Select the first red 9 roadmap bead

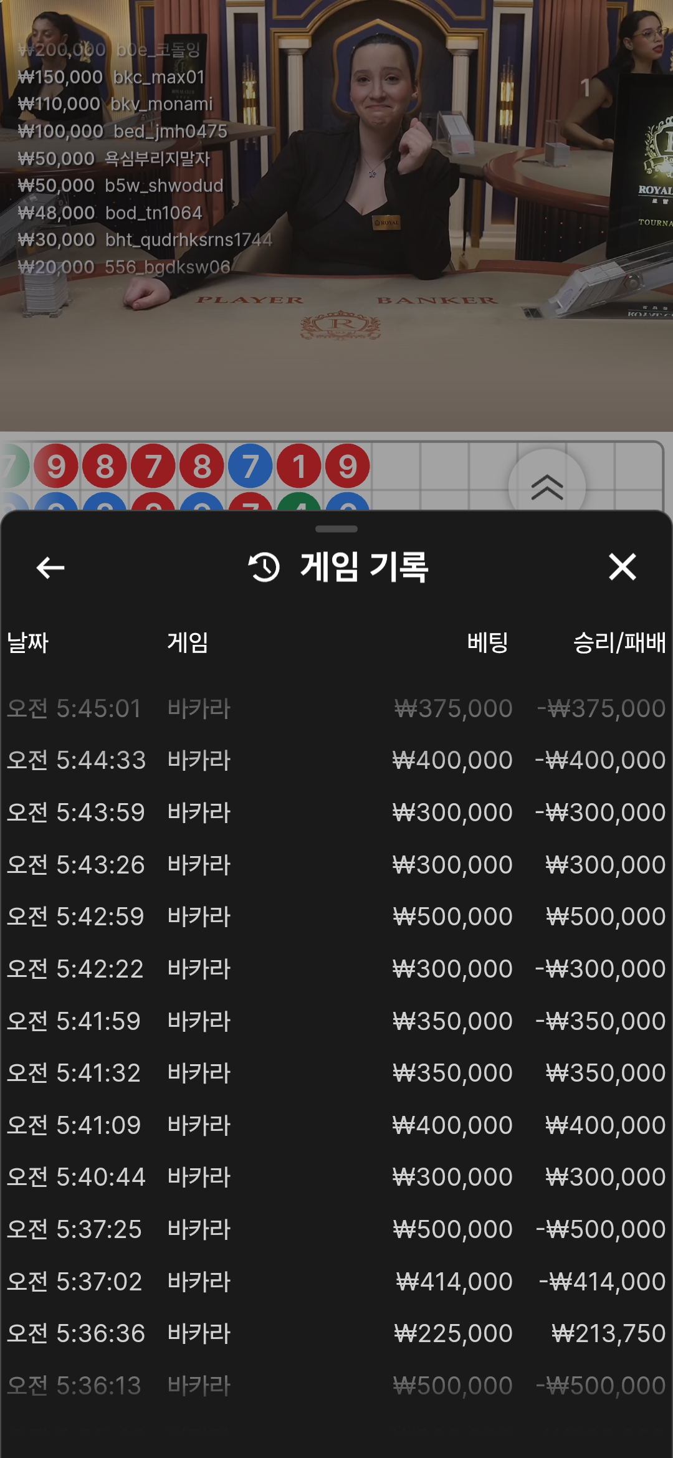(x=56, y=466)
